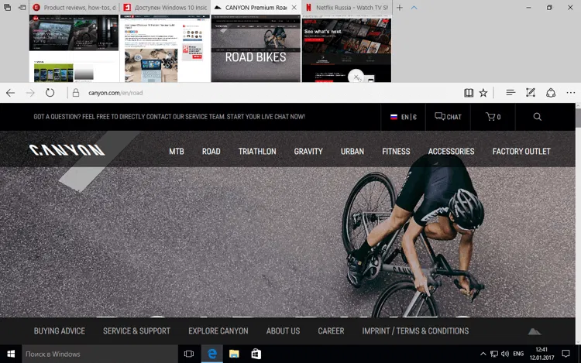Image resolution: width=581 pixels, height=363 pixels.
Task: Make a Web Note
Action: pyautogui.click(x=531, y=93)
